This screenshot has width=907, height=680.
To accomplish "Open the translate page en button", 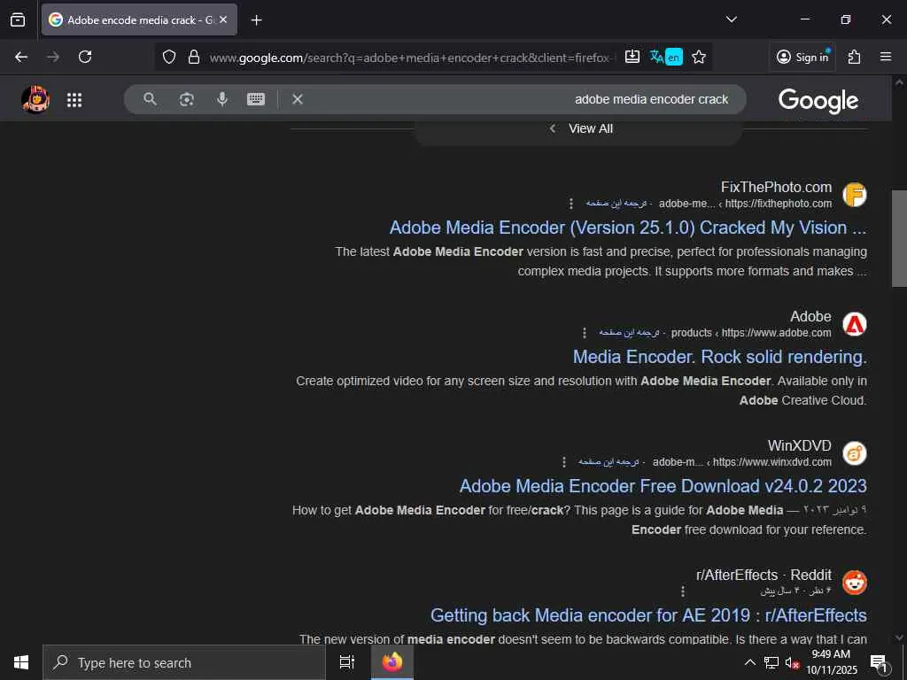I will click(x=666, y=57).
